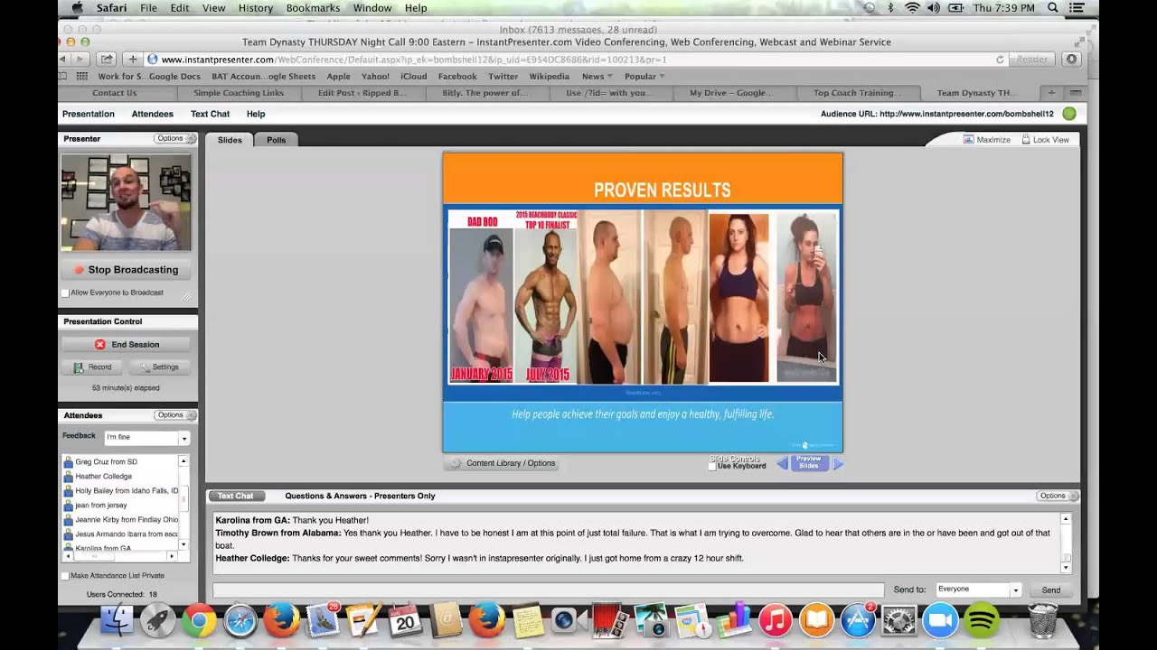This screenshot has height=650, width=1157.
Task: Open iBooks from the dock
Action: [x=816, y=621]
